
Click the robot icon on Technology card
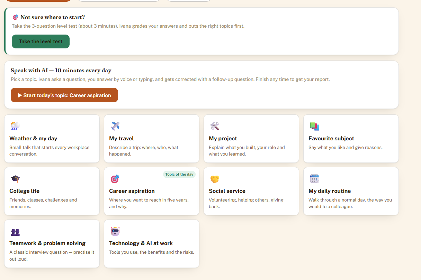point(115,231)
